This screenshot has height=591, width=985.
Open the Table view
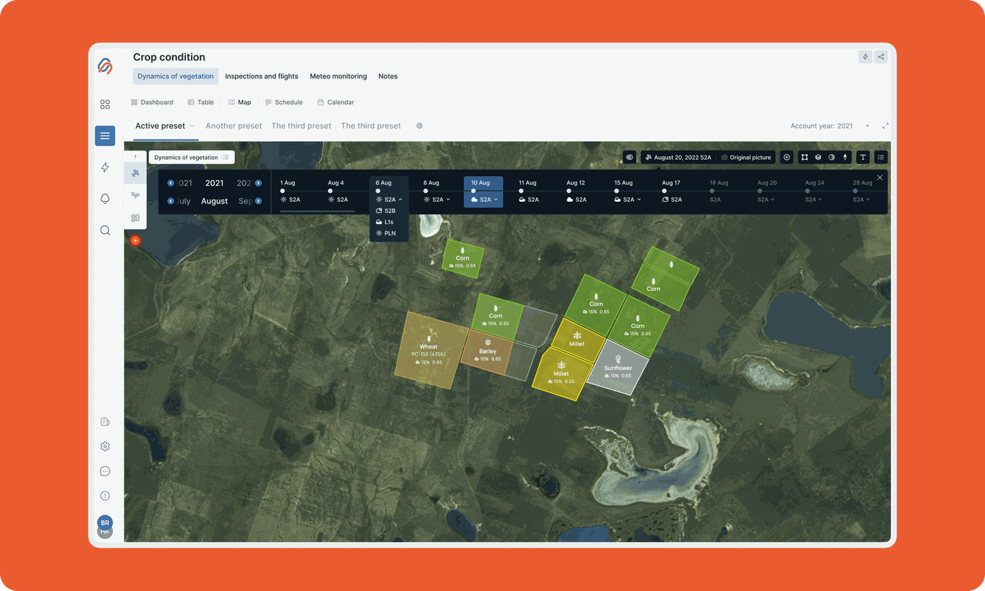[x=200, y=102]
